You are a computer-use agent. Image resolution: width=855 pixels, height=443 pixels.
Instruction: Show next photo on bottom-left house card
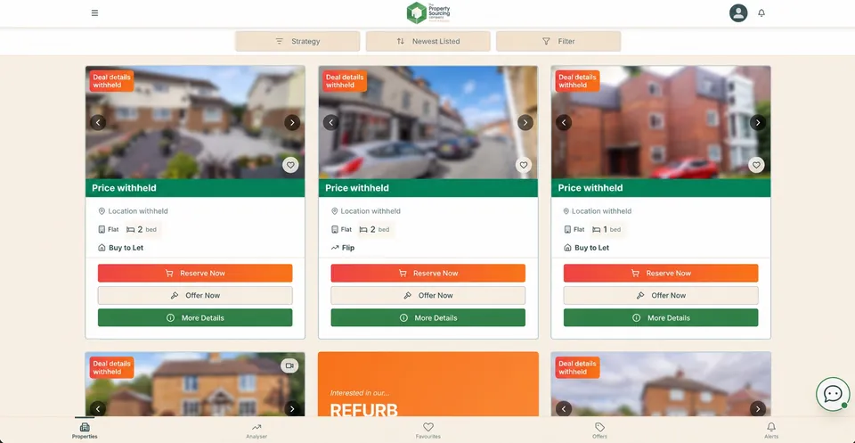[x=292, y=408]
